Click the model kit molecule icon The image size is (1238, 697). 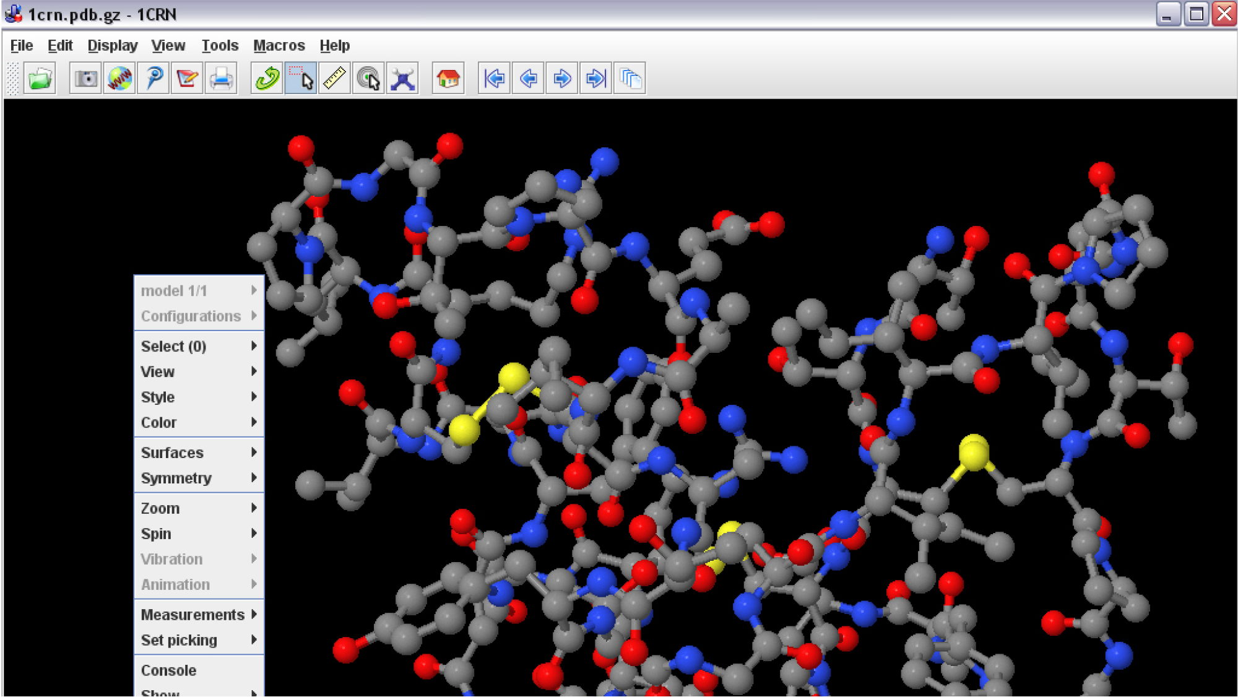[402, 79]
